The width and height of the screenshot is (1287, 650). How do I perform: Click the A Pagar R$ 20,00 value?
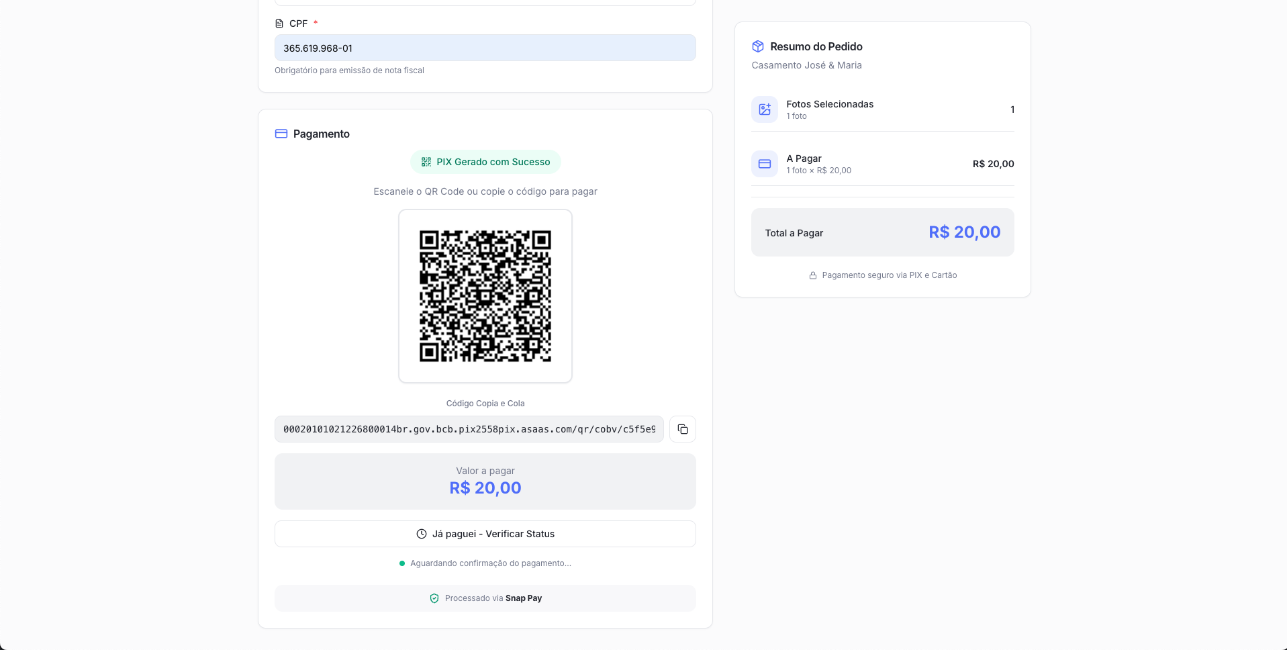993,164
